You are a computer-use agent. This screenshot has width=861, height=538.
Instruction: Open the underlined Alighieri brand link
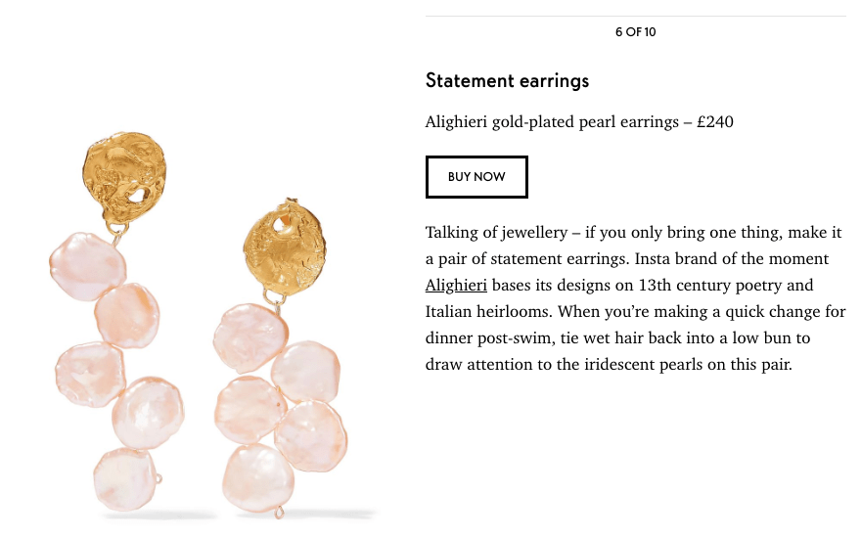(456, 286)
